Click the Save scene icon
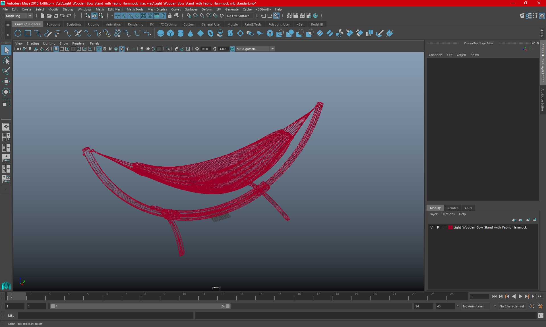Viewport: 546px width, 327px height. 56,16
